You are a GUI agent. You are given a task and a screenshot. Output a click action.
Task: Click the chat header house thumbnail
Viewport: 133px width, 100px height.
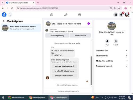(x=48, y=23)
